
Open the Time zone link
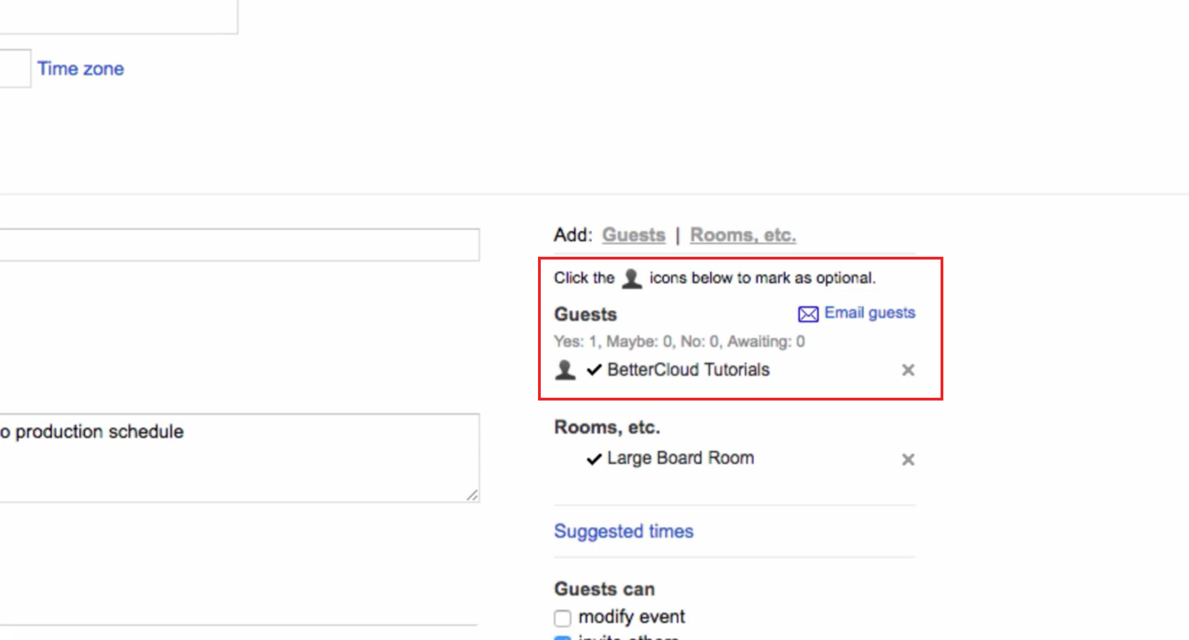coord(81,69)
